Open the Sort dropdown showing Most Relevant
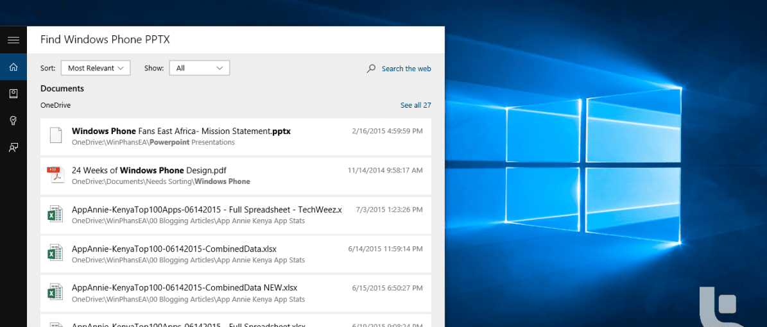Viewport: 767px width, 327px height. (x=96, y=69)
